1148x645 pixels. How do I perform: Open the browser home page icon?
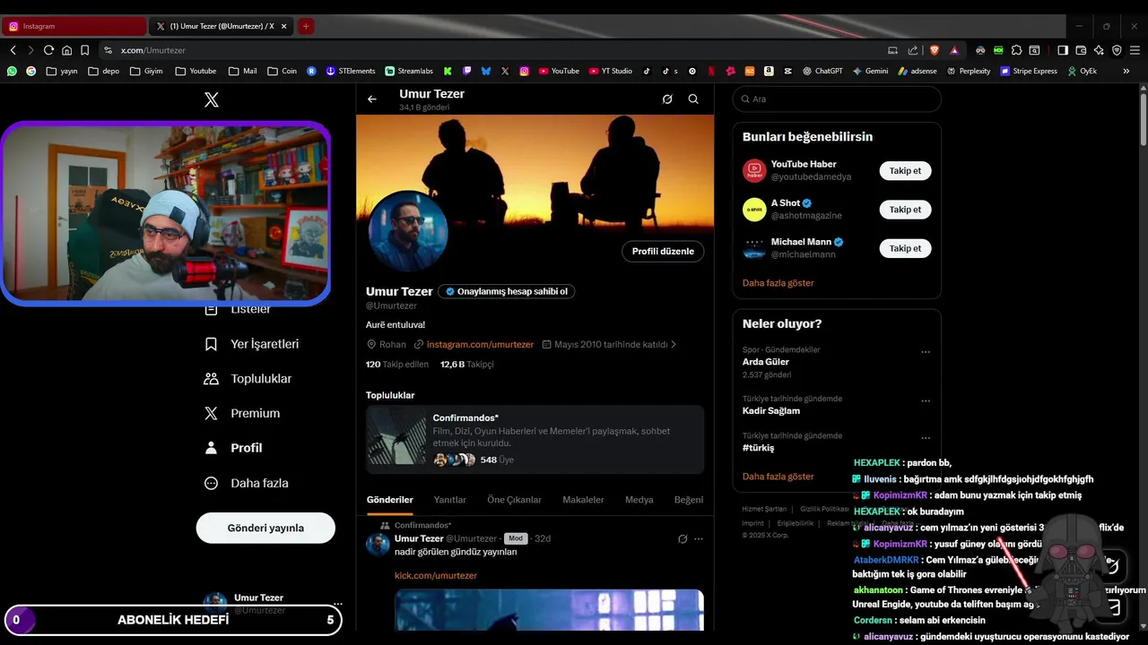(x=66, y=50)
